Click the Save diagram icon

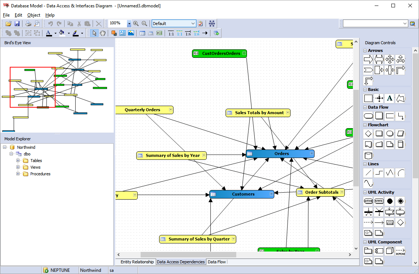click(x=17, y=24)
